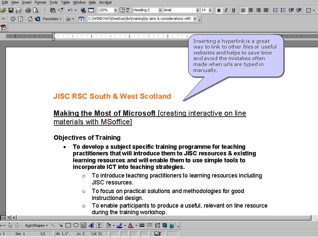
Task: Click the 3-D style icon
Action: [172, 225]
